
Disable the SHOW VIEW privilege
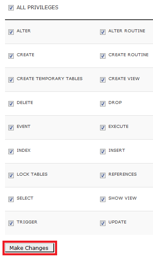(103, 199)
